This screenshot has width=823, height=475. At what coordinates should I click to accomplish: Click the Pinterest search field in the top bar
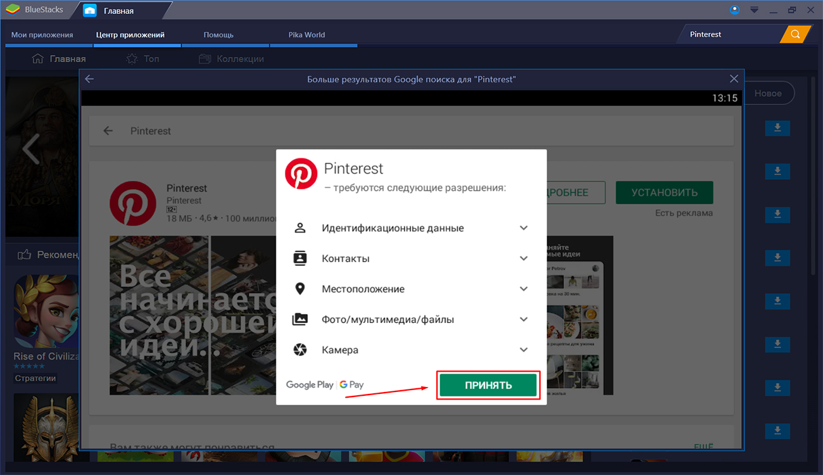pos(728,34)
